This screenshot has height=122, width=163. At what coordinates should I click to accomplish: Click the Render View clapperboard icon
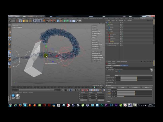point(48,21)
